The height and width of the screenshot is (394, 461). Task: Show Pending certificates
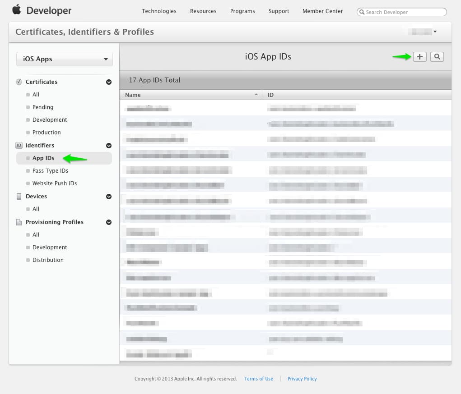coord(42,107)
